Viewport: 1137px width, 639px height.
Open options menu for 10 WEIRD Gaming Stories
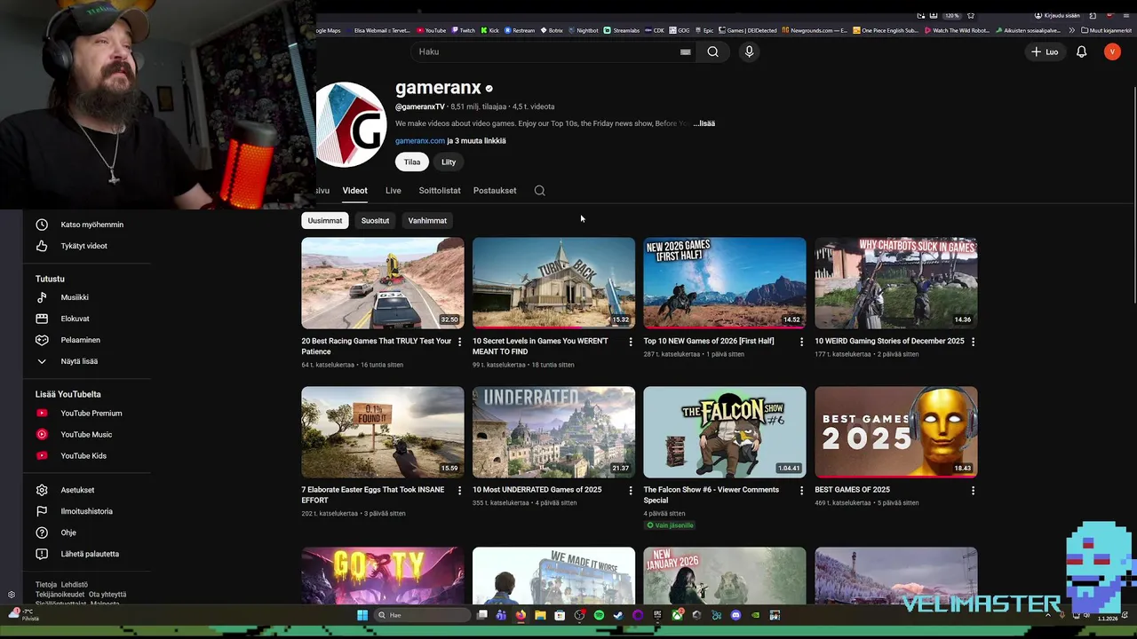click(973, 342)
